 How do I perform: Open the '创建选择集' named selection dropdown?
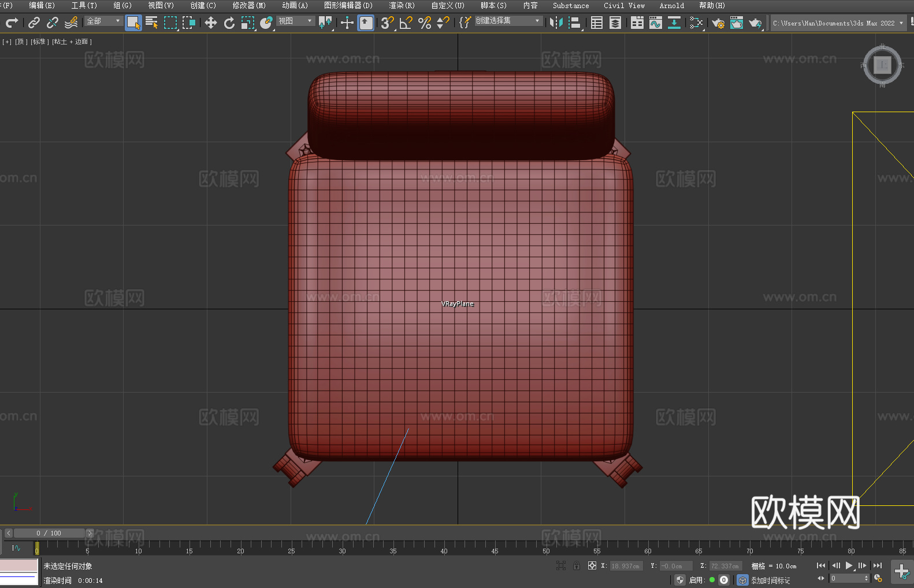coord(508,21)
